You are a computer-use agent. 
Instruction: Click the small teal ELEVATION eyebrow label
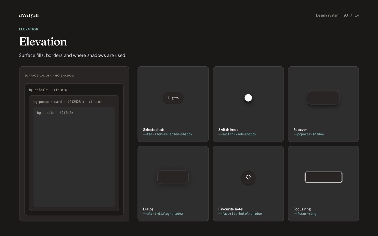tap(29, 29)
